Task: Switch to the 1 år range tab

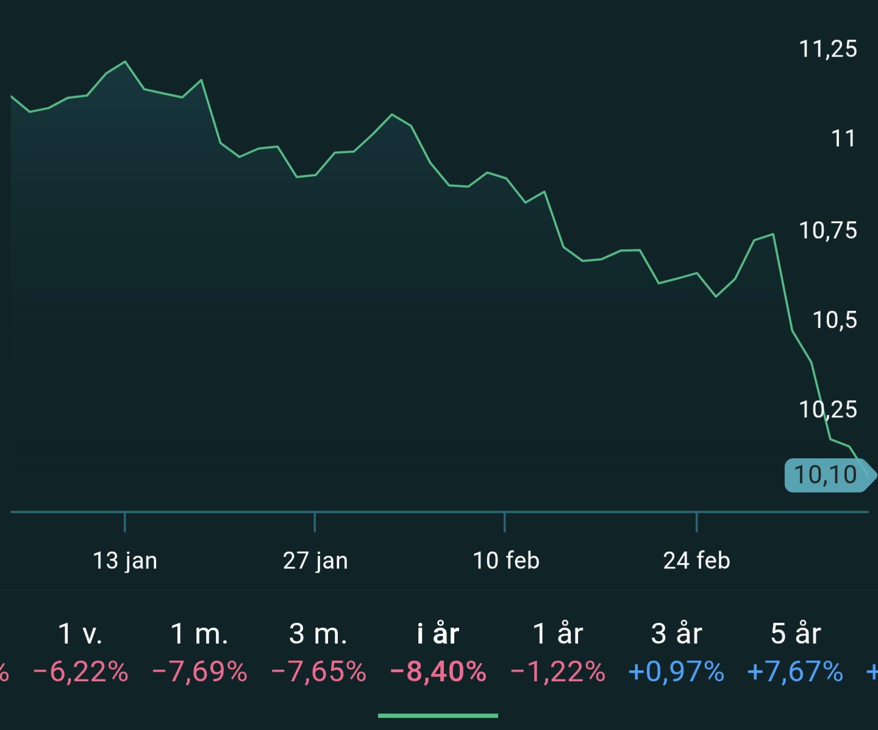Action: (x=558, y=634)
